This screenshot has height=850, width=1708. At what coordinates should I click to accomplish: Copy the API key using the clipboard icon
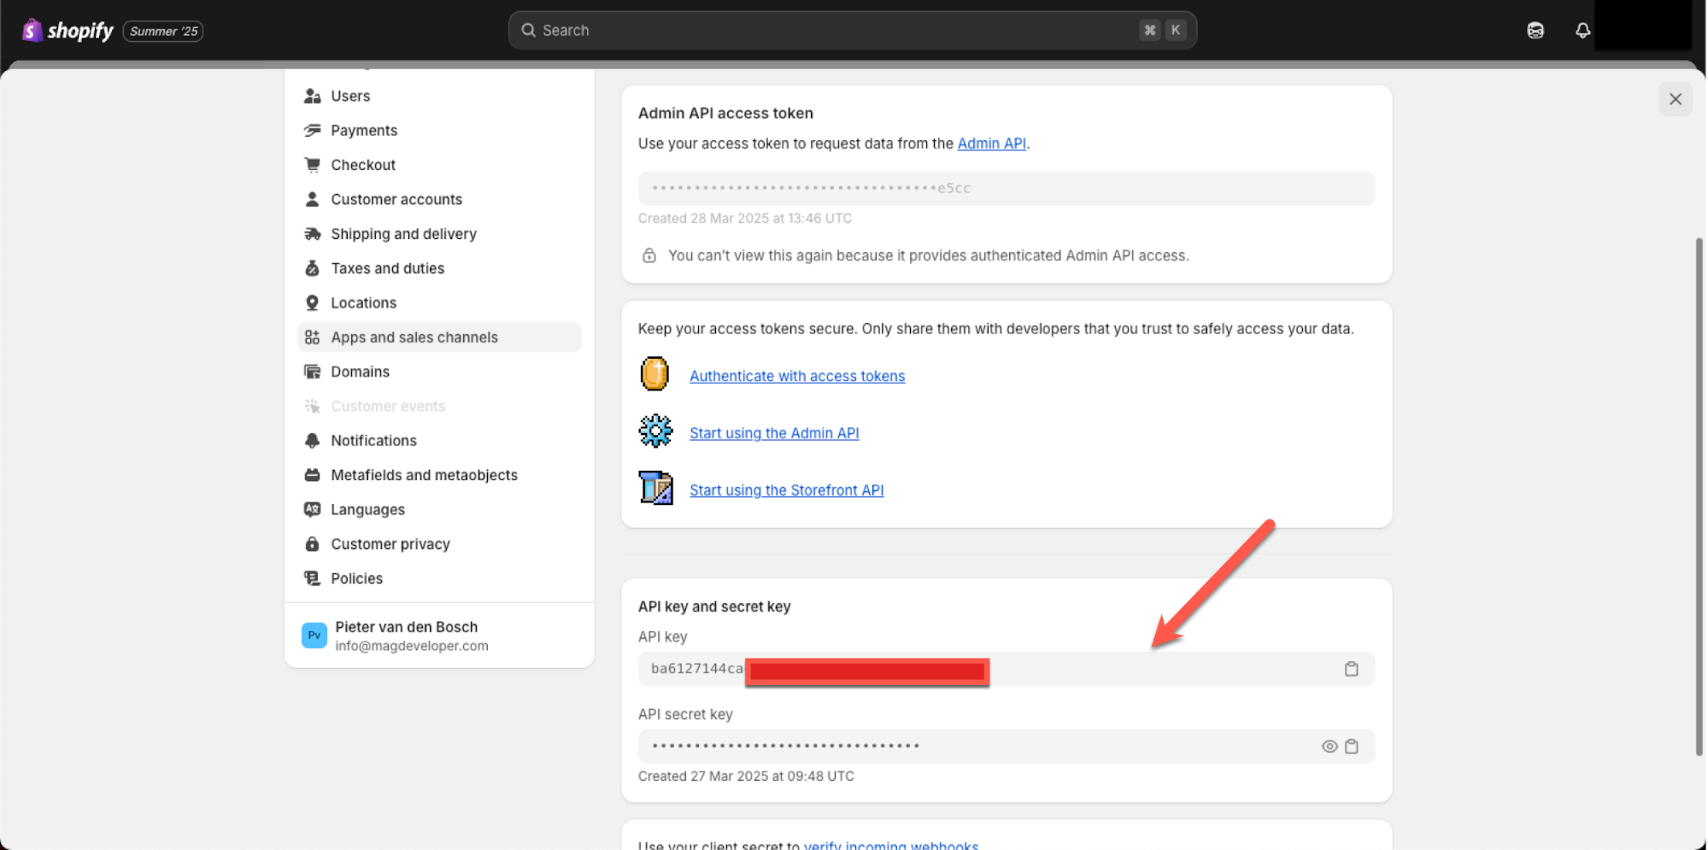click(1351, 669)
